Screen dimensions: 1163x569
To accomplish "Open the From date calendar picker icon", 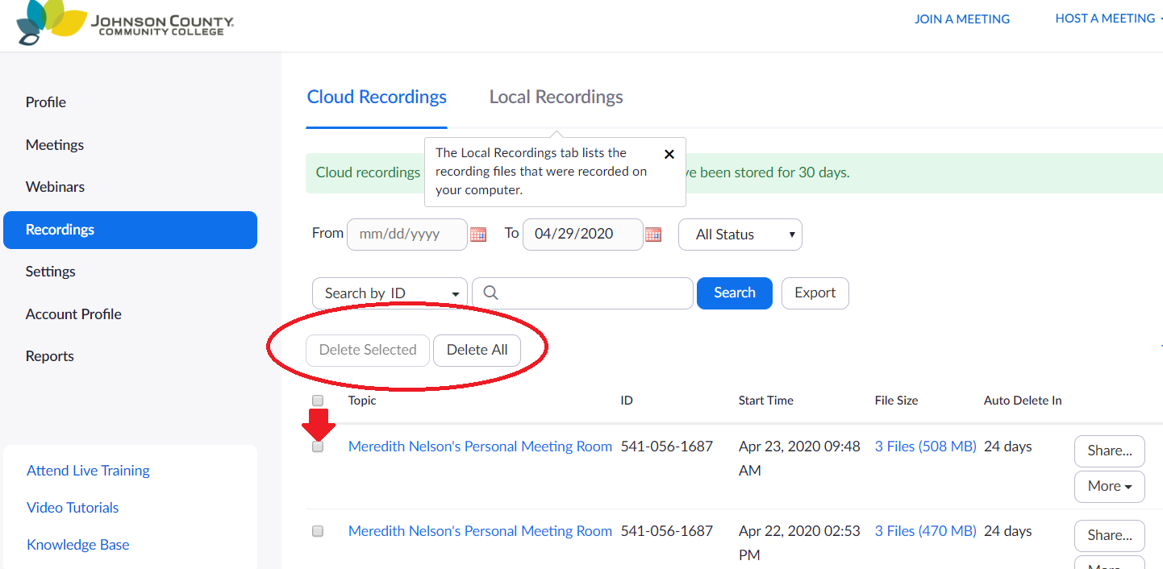I will coord(479,234).
